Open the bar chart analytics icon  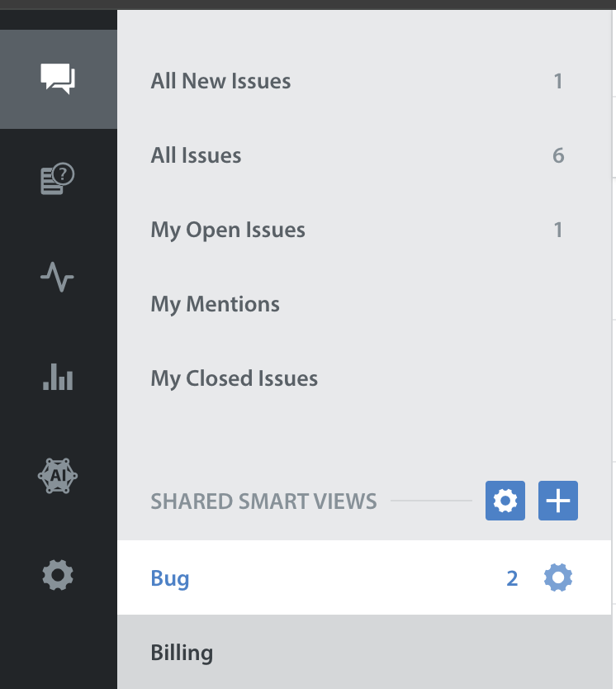(x=58, y=377)
